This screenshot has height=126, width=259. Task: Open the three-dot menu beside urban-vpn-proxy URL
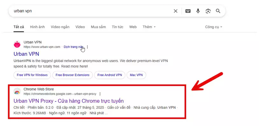pos(100,94)
